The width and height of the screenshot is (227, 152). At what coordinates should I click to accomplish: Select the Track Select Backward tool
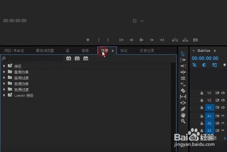[x=183, y=66]
